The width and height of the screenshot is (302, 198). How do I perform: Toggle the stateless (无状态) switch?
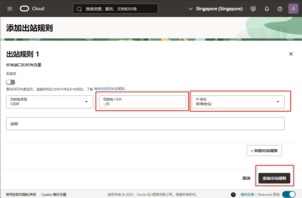[x=11, y=82]
